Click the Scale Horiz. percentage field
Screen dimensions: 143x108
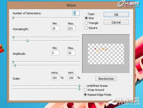coord(55,78)
